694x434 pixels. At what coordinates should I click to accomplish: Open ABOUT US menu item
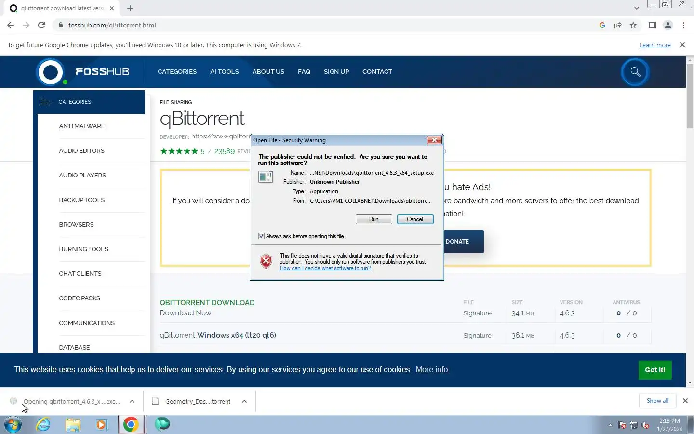268,71
